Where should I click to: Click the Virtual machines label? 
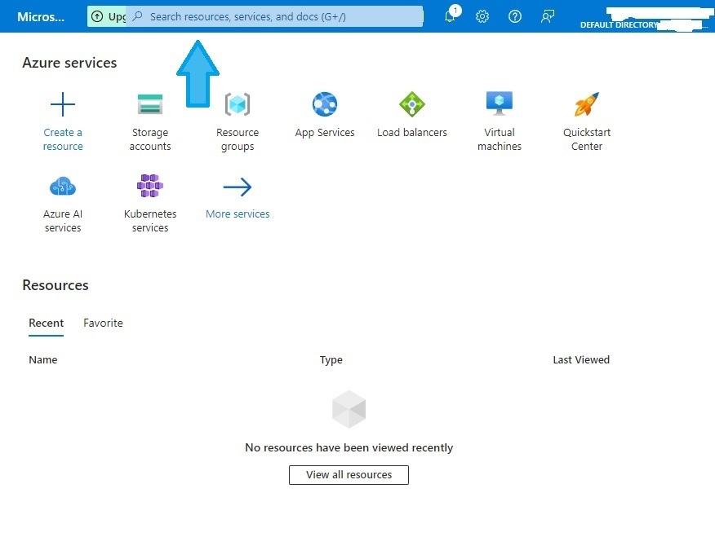[500, 139]
